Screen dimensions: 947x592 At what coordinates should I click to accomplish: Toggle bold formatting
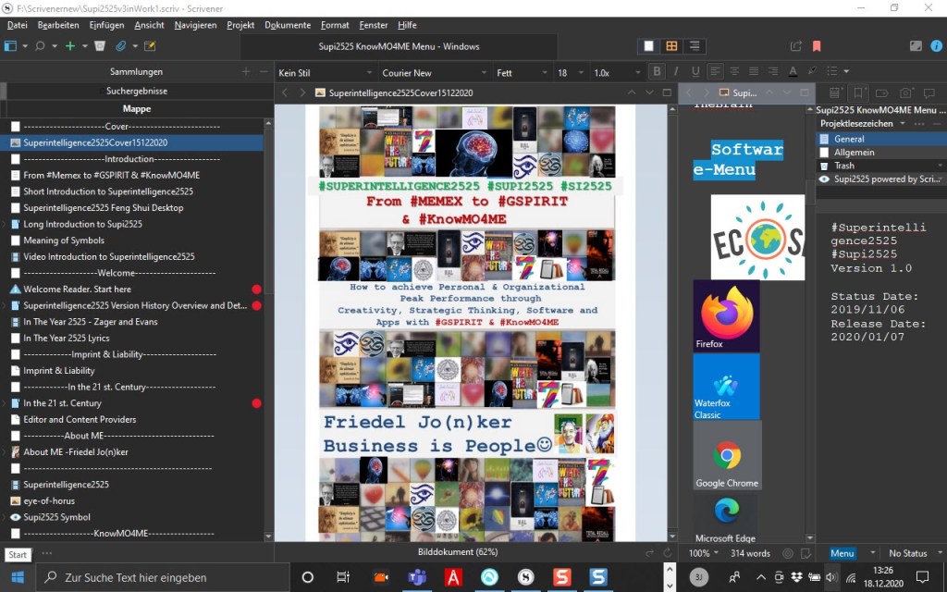[657, 72]
